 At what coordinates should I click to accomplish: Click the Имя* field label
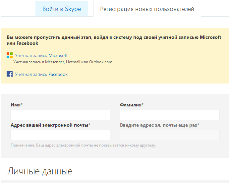[x=17, y=105]
